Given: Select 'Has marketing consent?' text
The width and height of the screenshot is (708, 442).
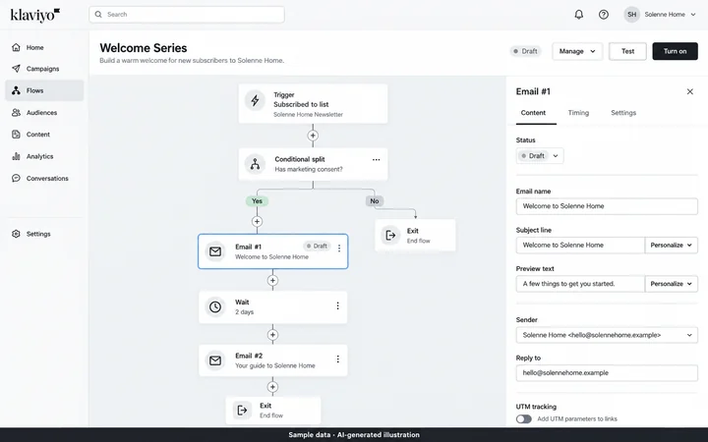Looking at the screenshot, I should (x=309, y=169).
